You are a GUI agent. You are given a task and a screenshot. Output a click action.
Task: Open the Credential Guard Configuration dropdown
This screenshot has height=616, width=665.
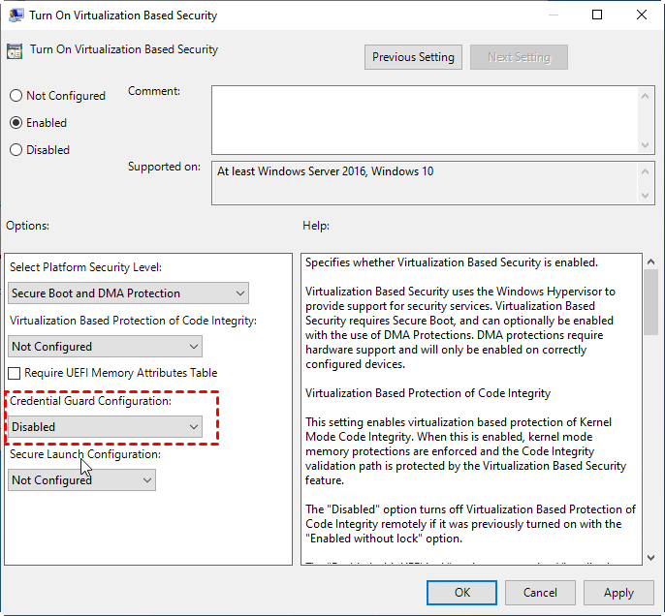click(105, 426)
